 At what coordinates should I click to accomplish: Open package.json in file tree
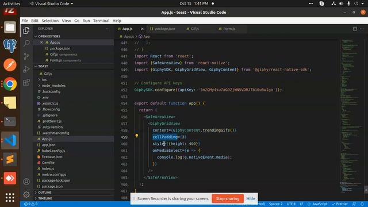click(52, 186)
